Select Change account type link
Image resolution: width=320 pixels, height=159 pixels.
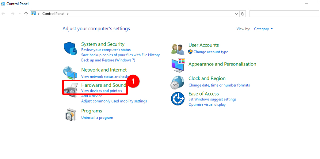(x=211, y=52)
